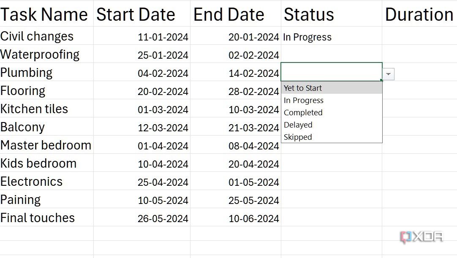The height and width of the screenshot is (258, 457).
Task: Click the Task Name column header
Action: tap(44, 14)
